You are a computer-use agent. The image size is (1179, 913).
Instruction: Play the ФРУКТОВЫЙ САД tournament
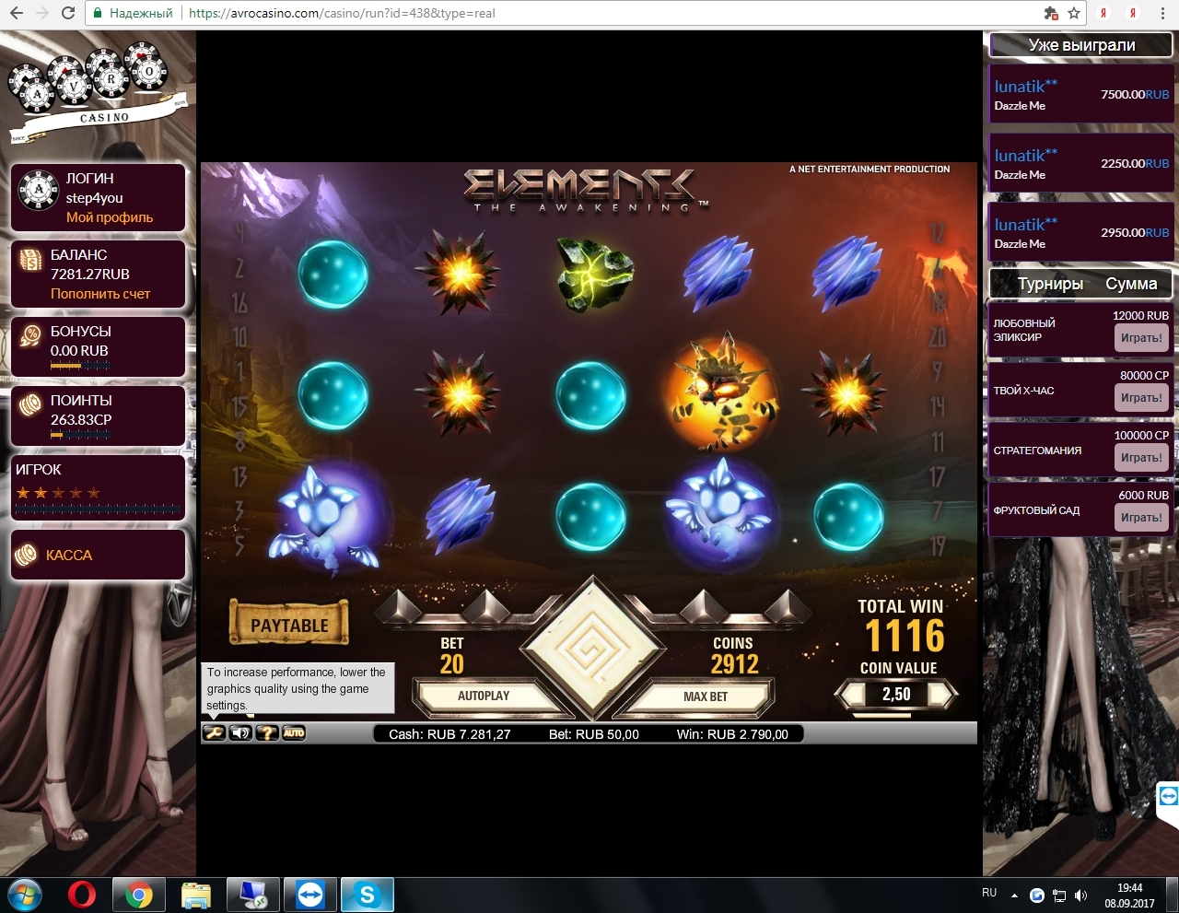click(1141, 518)
